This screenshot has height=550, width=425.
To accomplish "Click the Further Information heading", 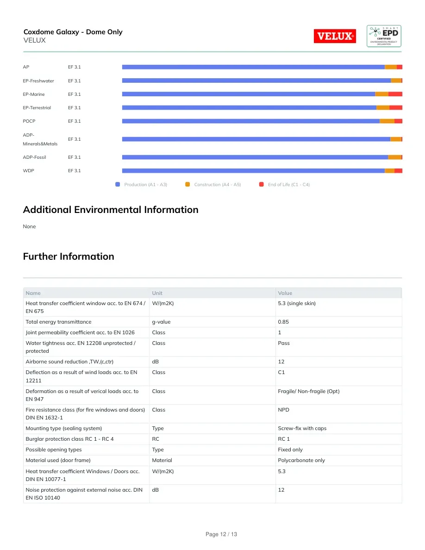I will point(69,256).
